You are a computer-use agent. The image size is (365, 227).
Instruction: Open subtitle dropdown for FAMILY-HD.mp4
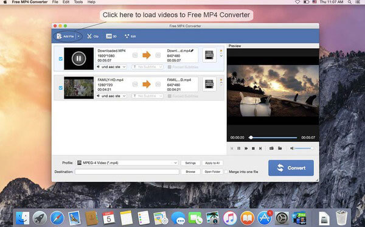pos(147,96)
